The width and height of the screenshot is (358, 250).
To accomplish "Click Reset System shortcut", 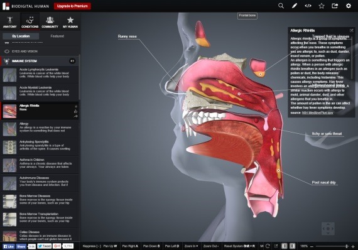I will 239,246.
